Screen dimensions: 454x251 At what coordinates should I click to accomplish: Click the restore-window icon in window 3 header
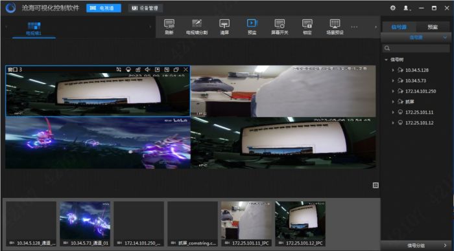pyautogui.click(x=176, y=70)
